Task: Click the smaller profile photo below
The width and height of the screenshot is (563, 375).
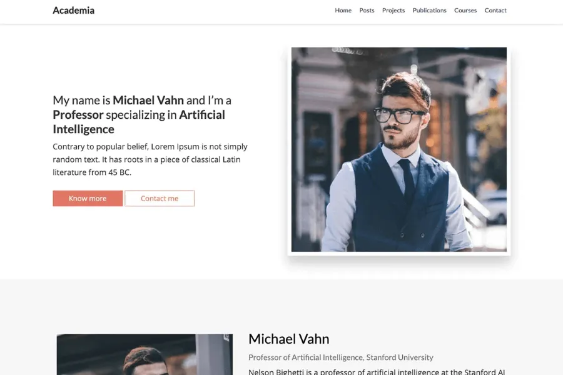Action: click(145, 354)
